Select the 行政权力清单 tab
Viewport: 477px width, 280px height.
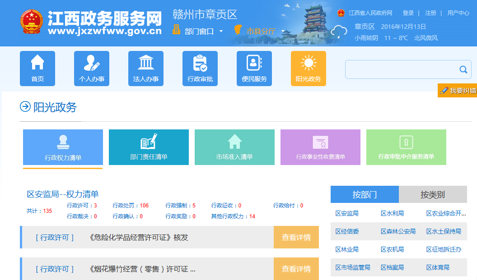(x=63, y=147)
